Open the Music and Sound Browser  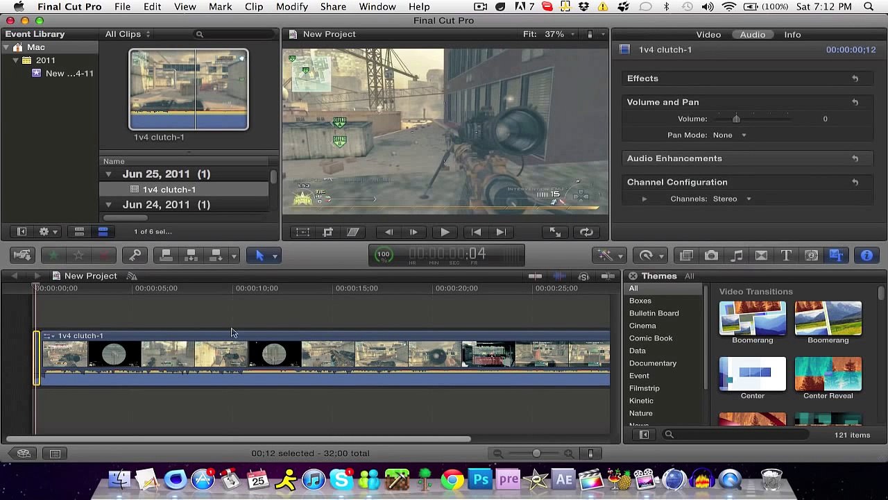[736, 256]
